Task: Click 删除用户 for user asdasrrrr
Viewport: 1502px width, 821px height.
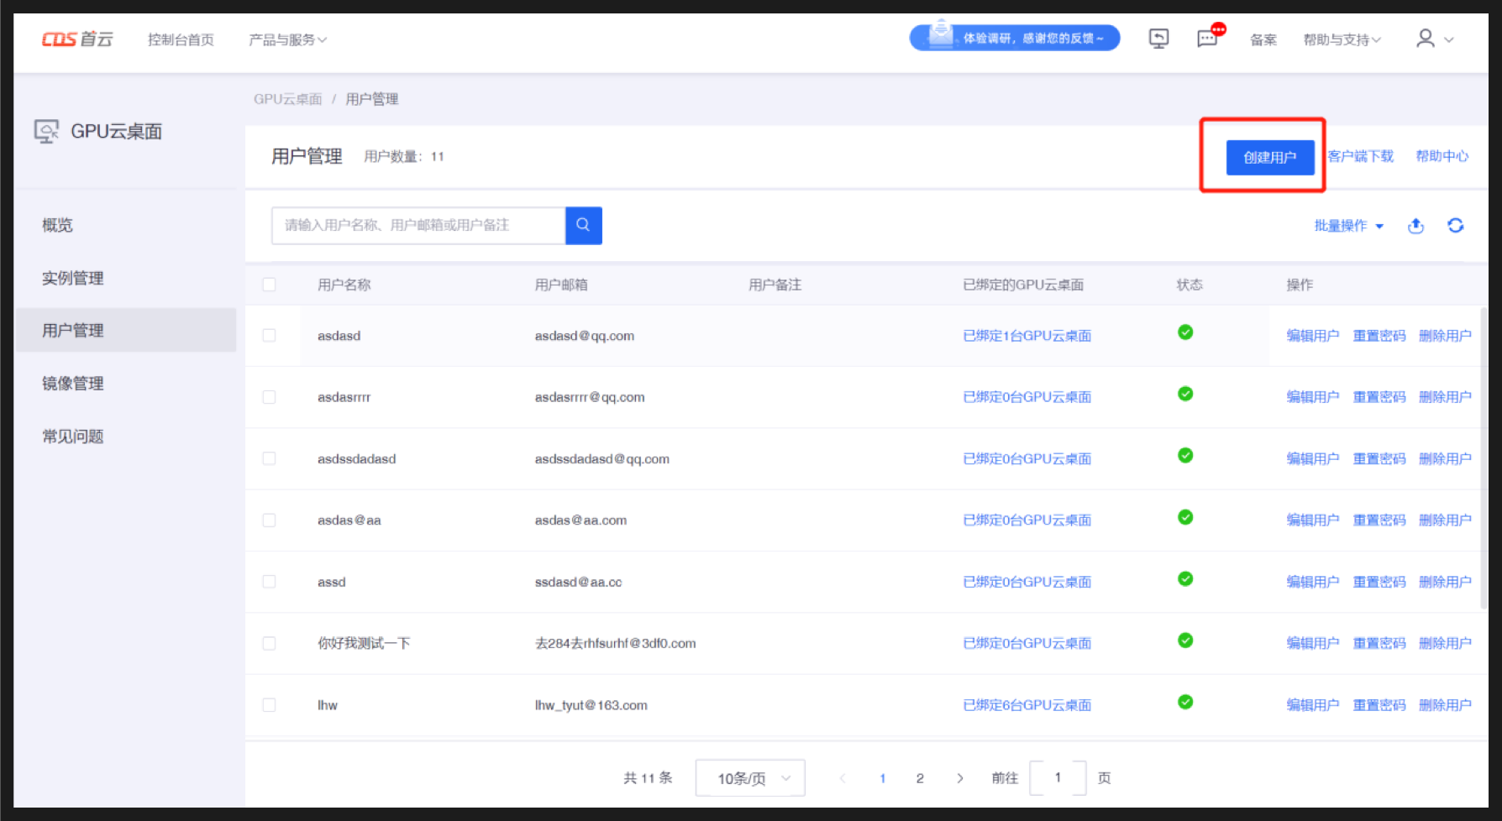Action: pyautogui.click(x=1444, y=397)
